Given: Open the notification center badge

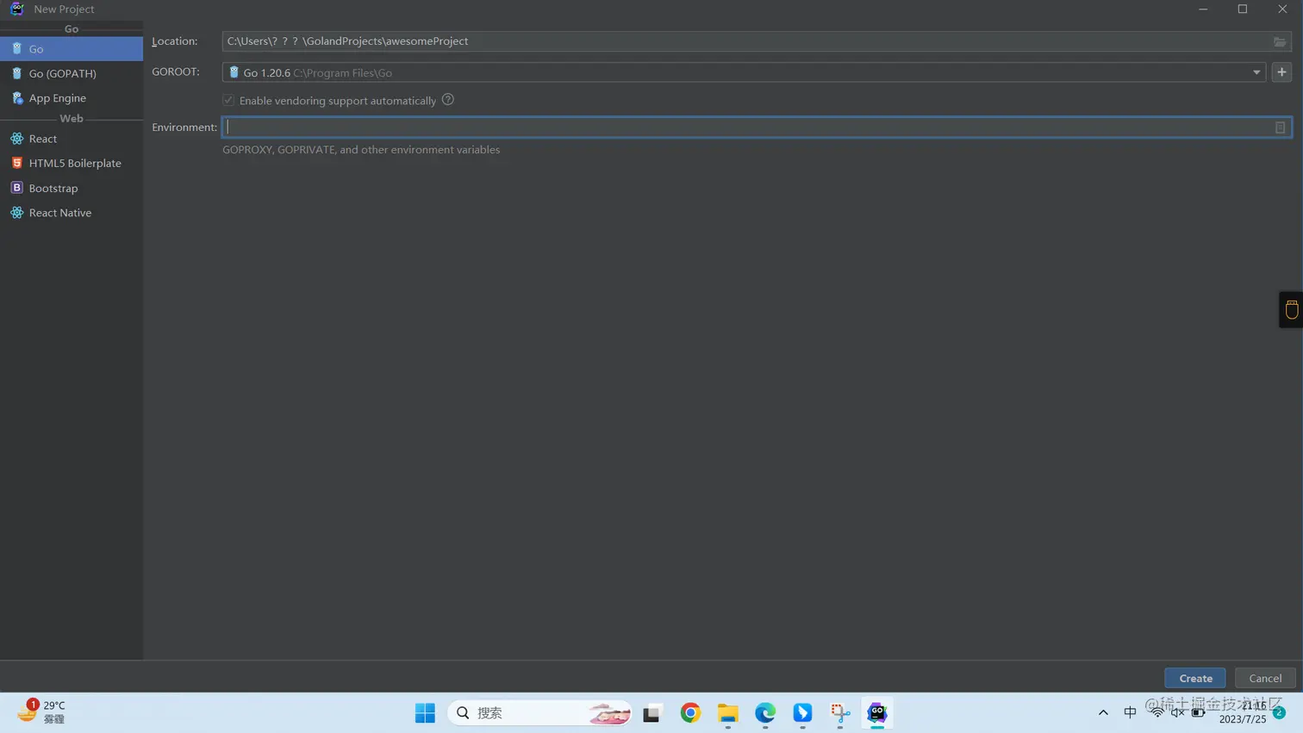Looking at the screenshot, I should point(1279,712).
